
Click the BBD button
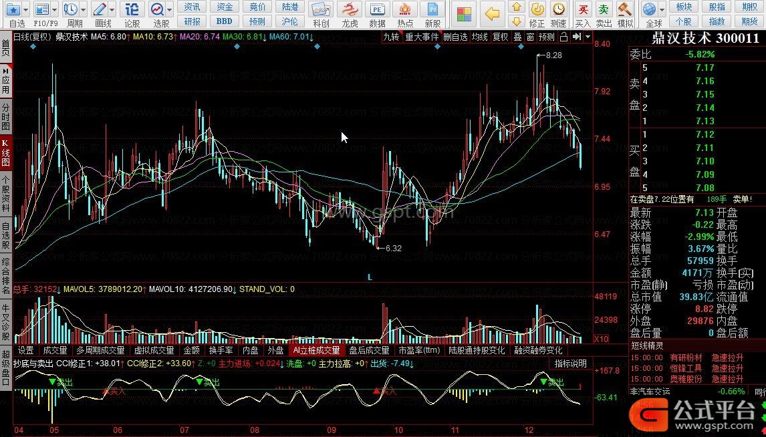pos(224,21)
